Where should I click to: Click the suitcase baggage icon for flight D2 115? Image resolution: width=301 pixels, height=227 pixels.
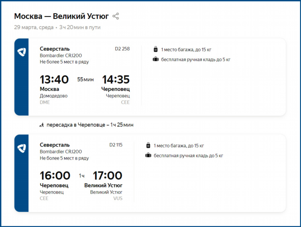coord(148,145)
